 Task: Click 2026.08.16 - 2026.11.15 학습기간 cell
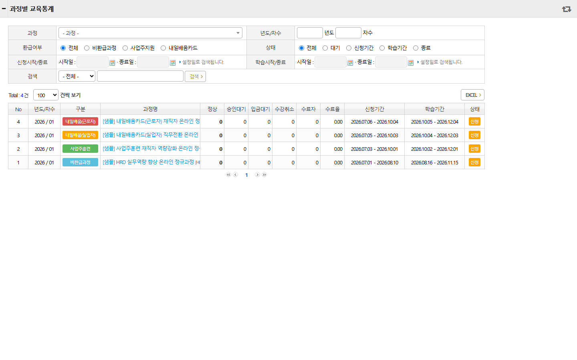pos(435,163)
